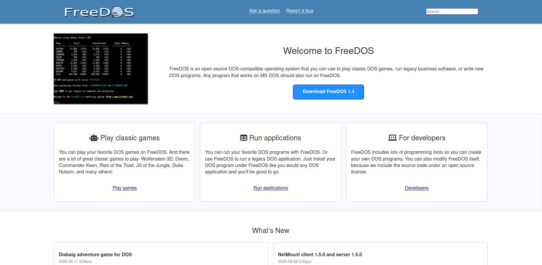The height and width of the screenshot is (265, 542).
Task: Click inside the Search box
Action: pos(452,11)
